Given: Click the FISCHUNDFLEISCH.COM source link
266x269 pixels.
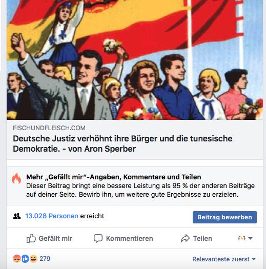Looking at the screenshot, I should pos(49,128).
